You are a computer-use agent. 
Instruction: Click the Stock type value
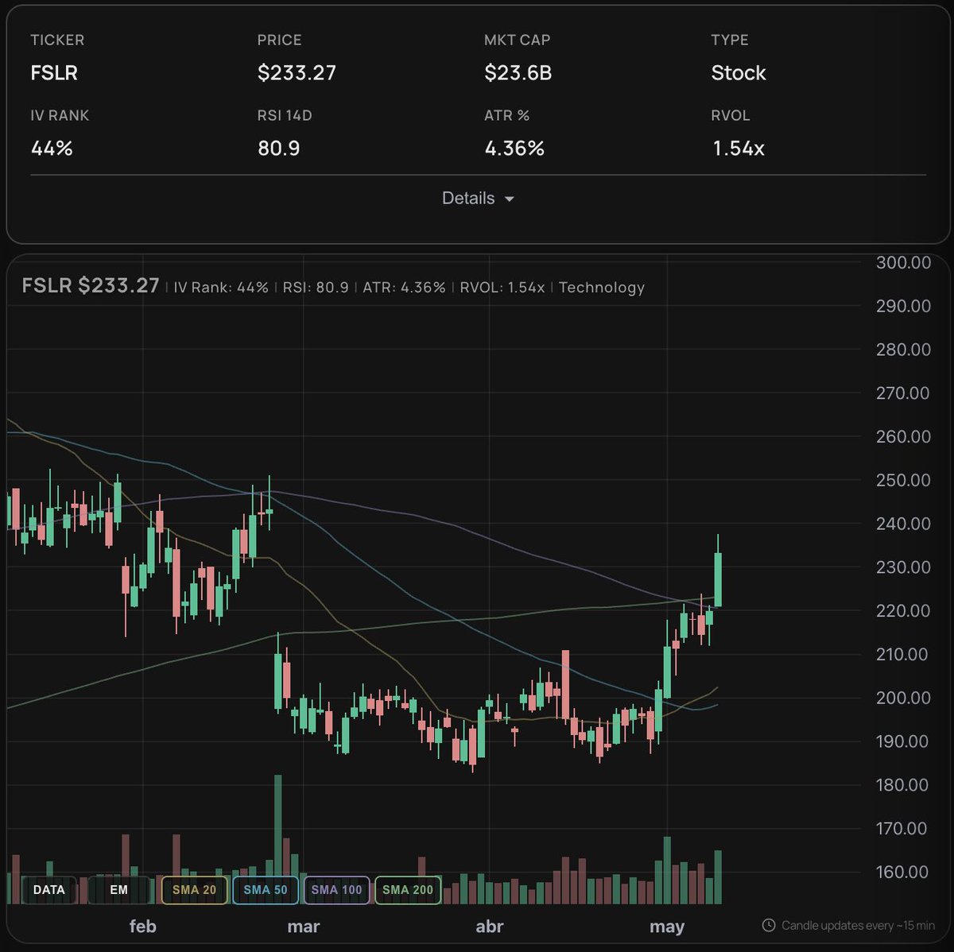(x=739, y=73)
